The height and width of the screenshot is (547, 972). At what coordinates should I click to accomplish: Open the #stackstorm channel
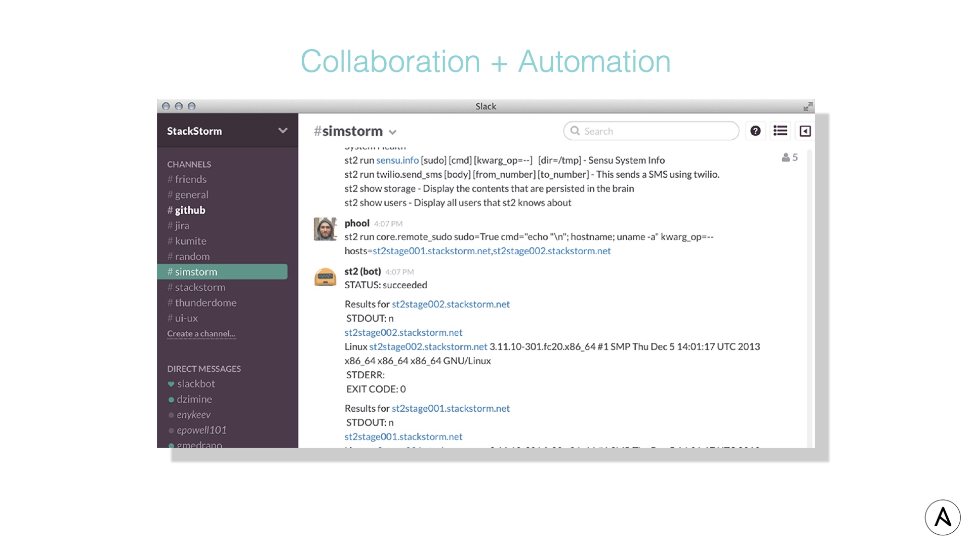click(196, 287)
